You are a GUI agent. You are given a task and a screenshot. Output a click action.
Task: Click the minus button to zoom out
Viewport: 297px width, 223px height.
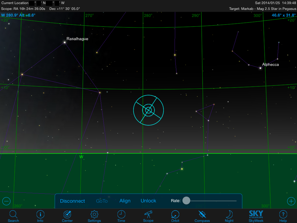[x=6, y=201]
